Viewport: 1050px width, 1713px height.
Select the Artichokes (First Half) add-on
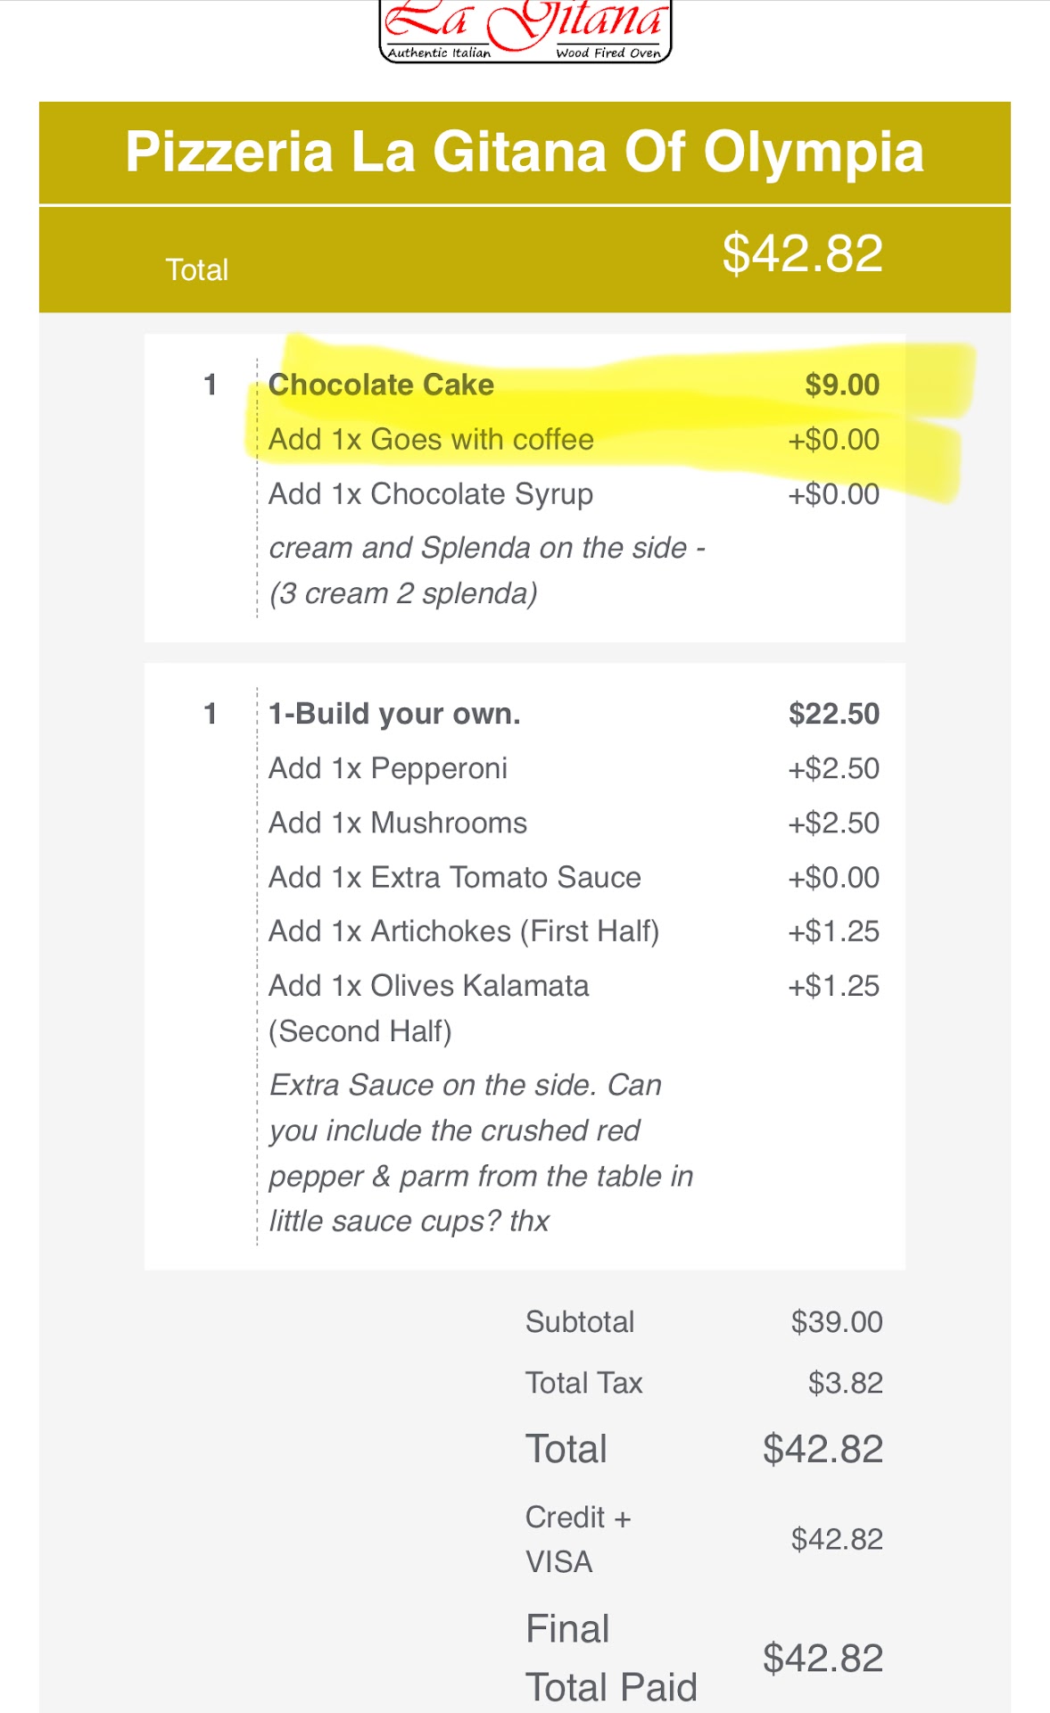coord(464,931)
